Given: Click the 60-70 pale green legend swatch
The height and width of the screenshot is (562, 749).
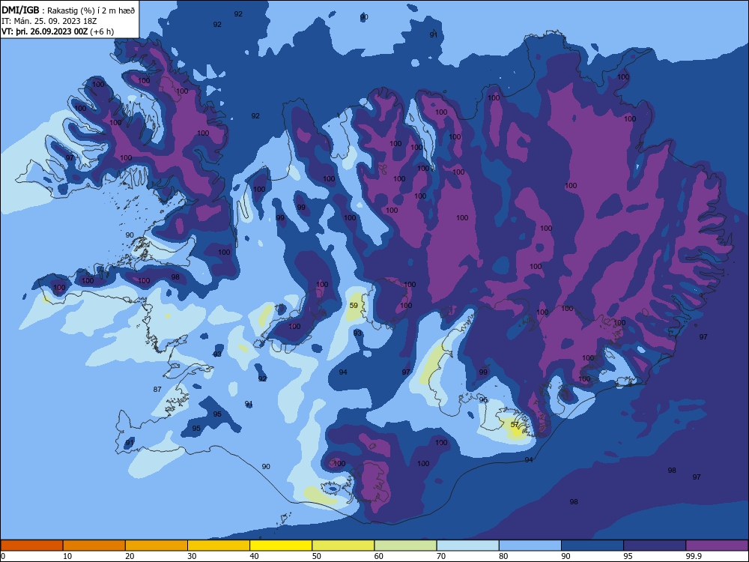Looking at the screenshot, I should (405, 546).
